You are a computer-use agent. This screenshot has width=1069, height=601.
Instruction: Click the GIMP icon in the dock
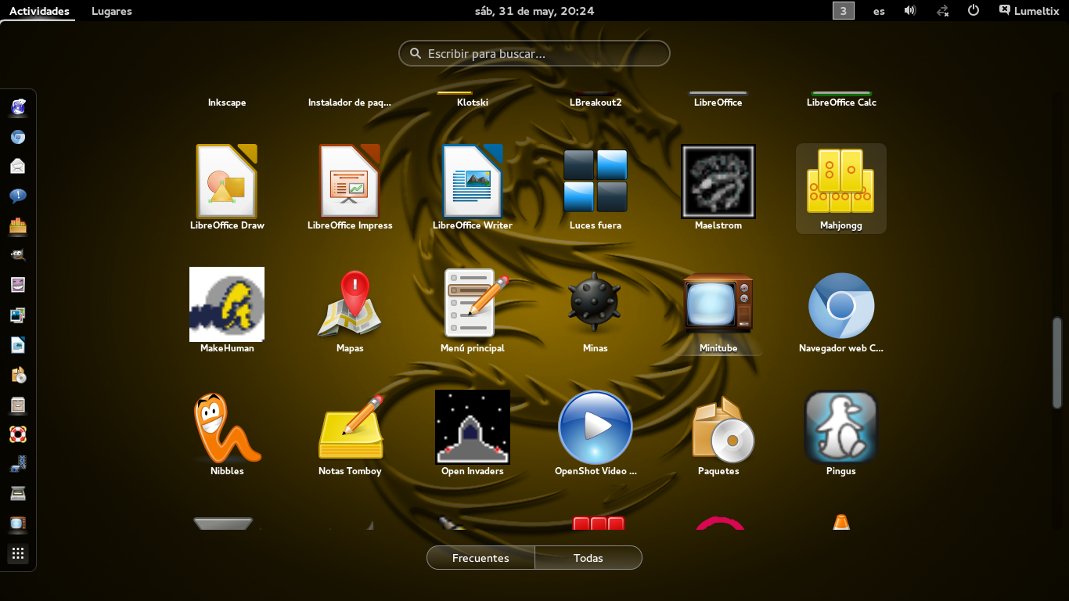18,255
